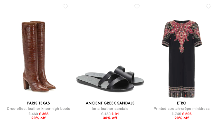Toggle wishlist heart for Etro minidress
The height and width of the screenshot is (124, 222).
click(x=208, y=6)
